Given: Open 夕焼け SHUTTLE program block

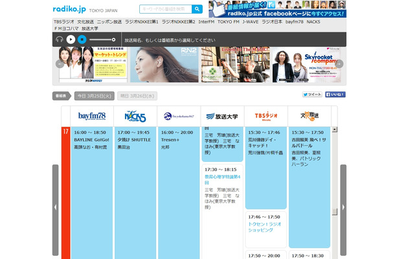Looking at the screenshot, I should (x=135, y=193).
